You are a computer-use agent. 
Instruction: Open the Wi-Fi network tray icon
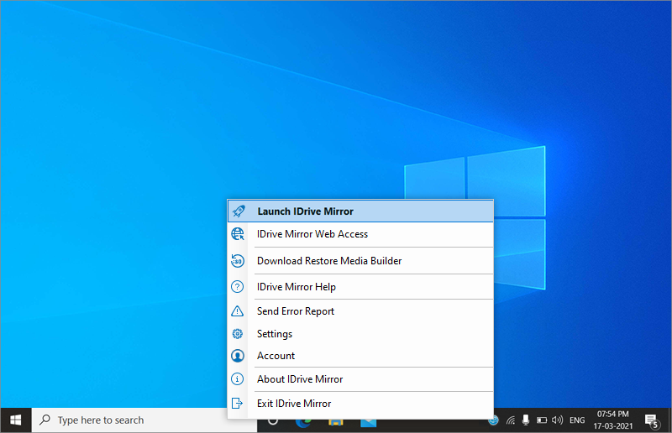(511, 420)
